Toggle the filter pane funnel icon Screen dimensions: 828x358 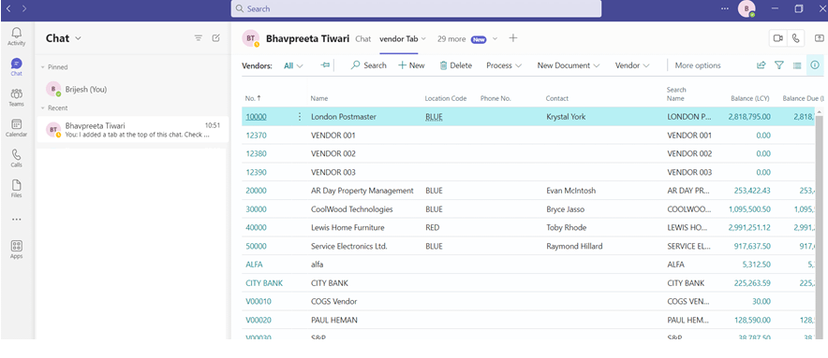pos(779,65)
